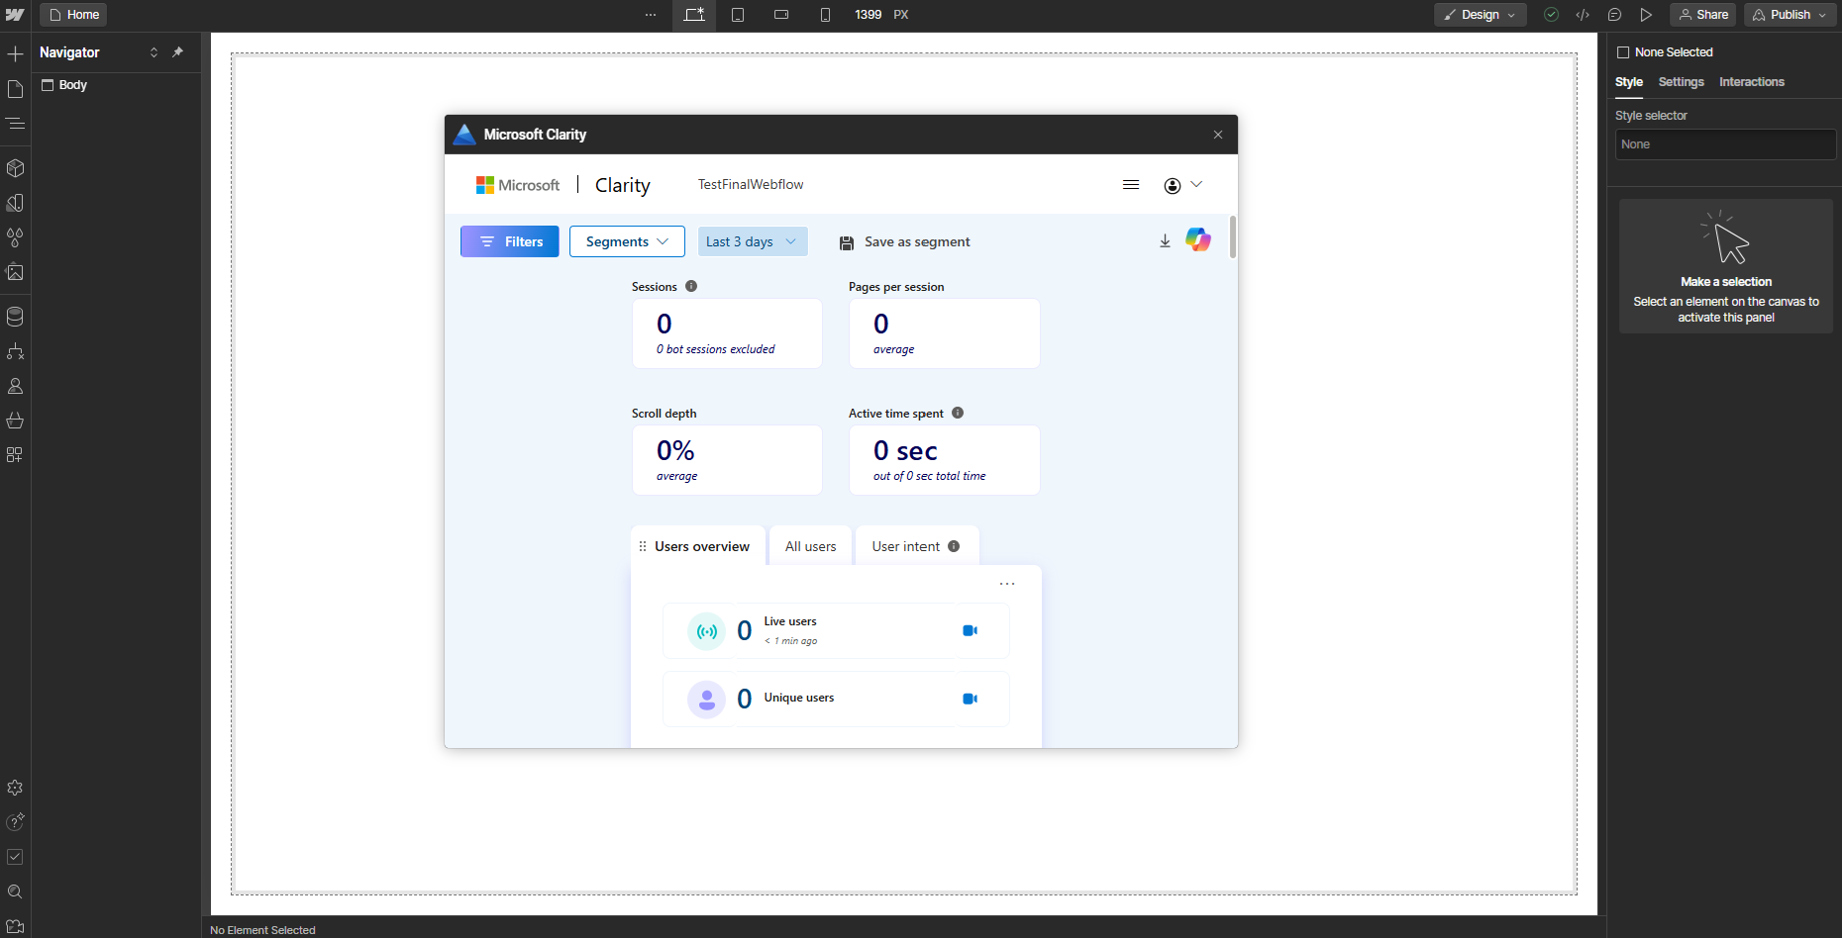The width and height of the screenshot is (1842, 938).
Task: Open the Apps panel
Action: pyautogui.click(x=16, y=455)
